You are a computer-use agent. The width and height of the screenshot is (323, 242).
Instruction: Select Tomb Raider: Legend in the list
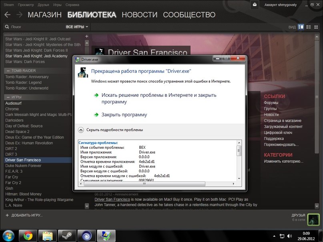23,82
